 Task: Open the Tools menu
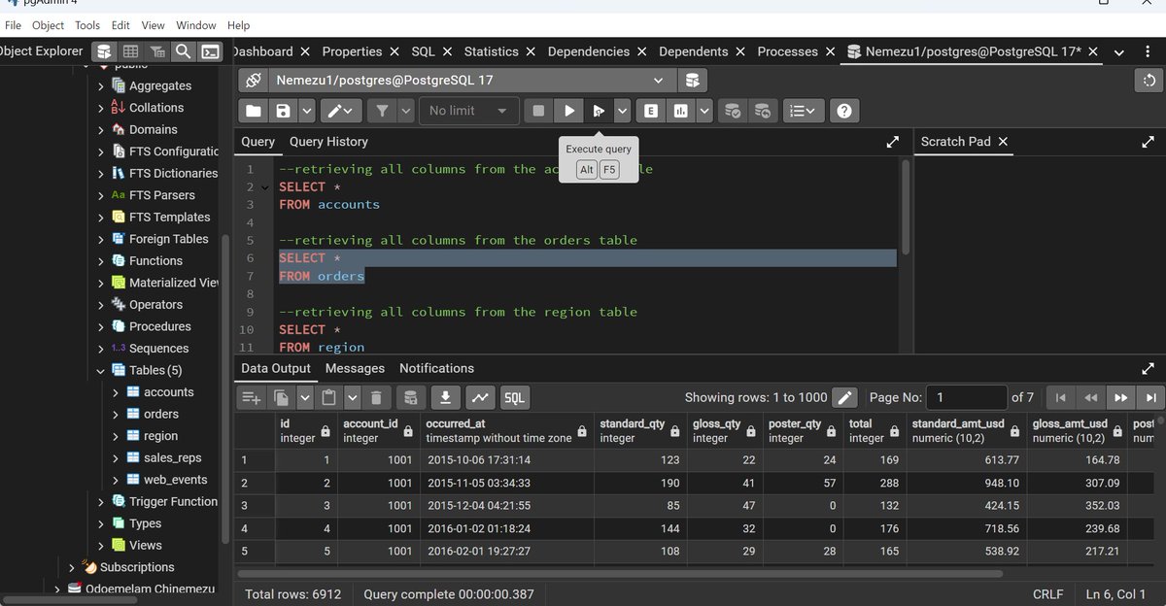click(x=87, y=25)
